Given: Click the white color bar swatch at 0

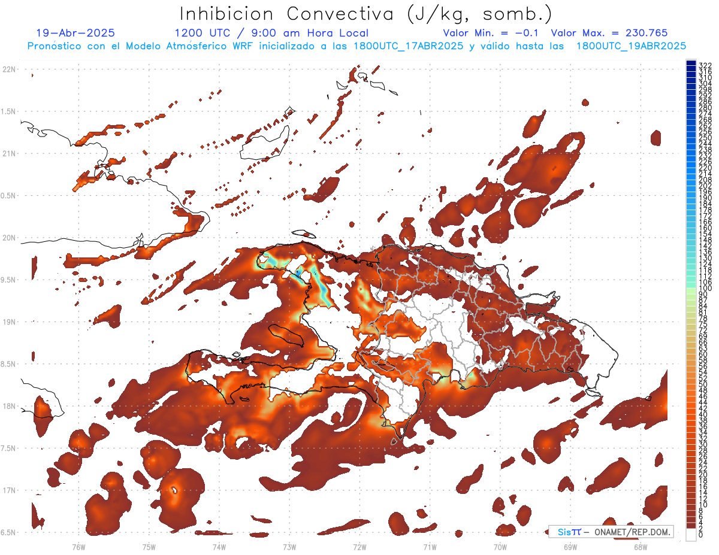Looking at the screenshot, I should pos(691,535).
